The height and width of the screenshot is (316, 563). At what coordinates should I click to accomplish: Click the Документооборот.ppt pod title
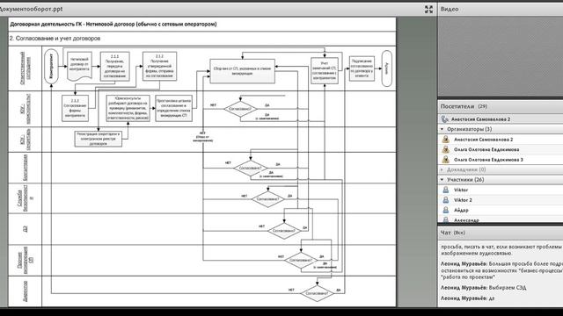32,10
